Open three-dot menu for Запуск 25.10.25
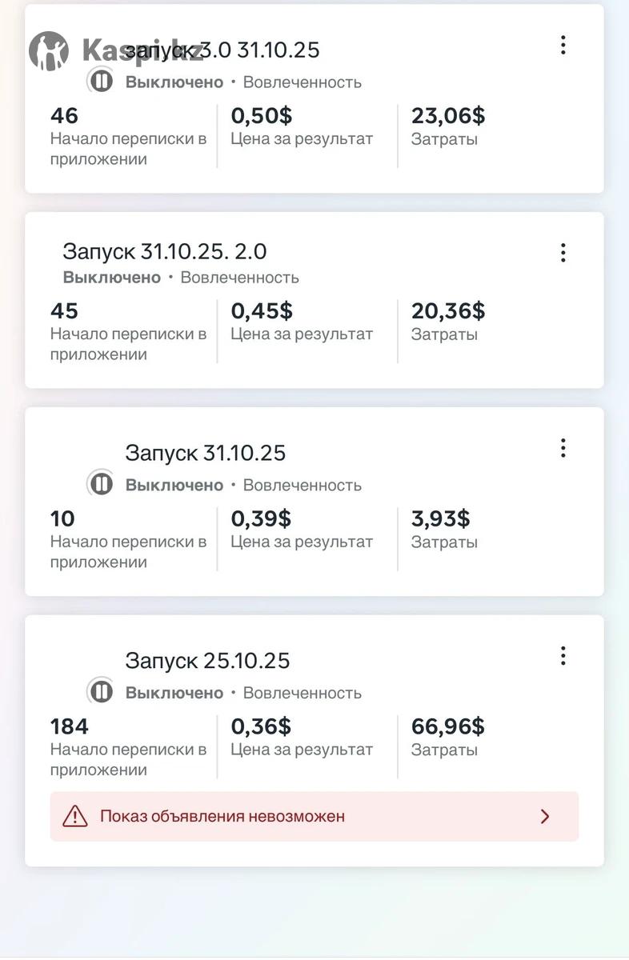The width and height of the screenshot is (629, 960). coord(563,657)
